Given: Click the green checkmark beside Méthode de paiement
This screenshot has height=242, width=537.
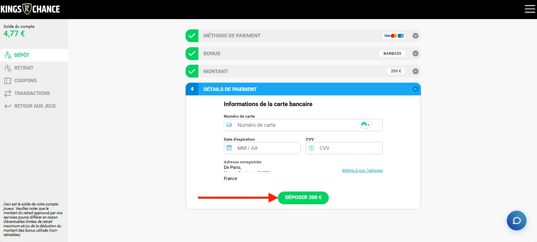Looking at the screenshot, I should (192, 36).
